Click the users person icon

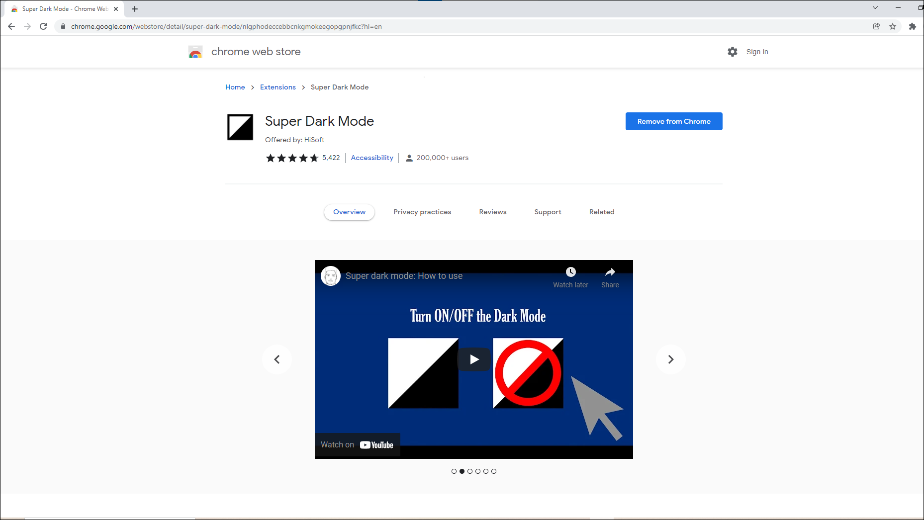point(409,158)
